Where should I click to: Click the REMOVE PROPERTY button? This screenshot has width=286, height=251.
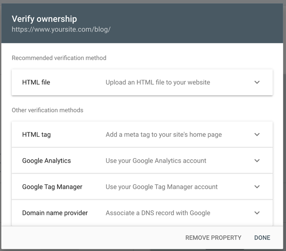point(213,238)
